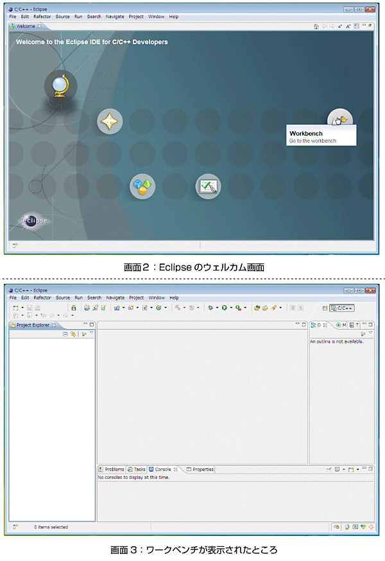Open Help menu in the Welcome window

pos(174,17)
